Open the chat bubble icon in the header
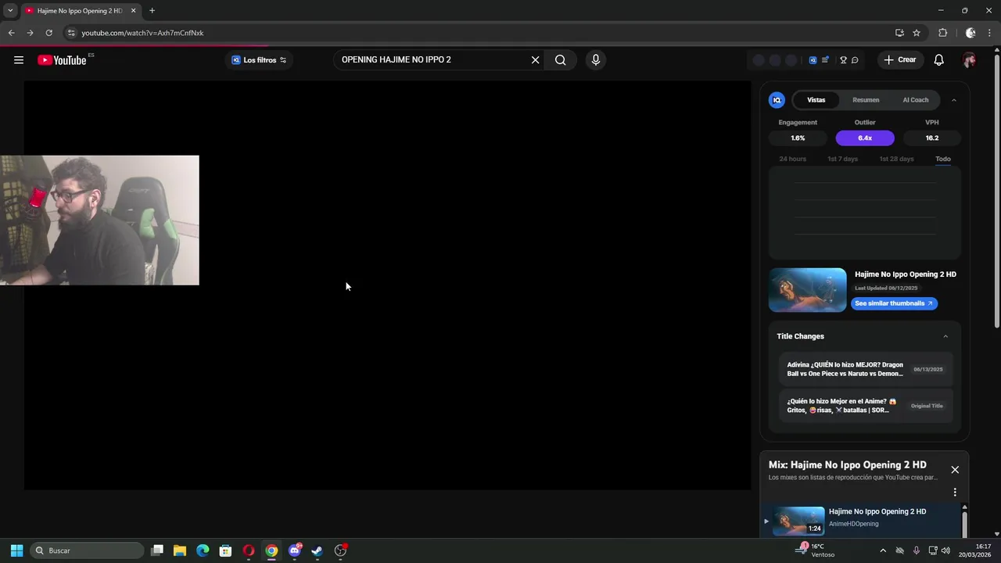 (x=855, y=60)
